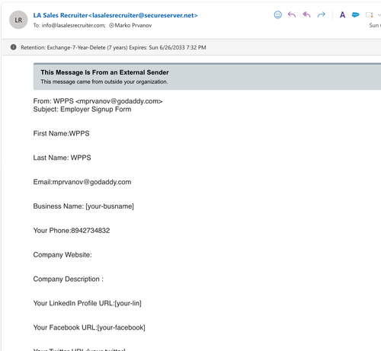This screenshot has height=351, width=381.
Task: Forward this email
Action: pos(322,15)
